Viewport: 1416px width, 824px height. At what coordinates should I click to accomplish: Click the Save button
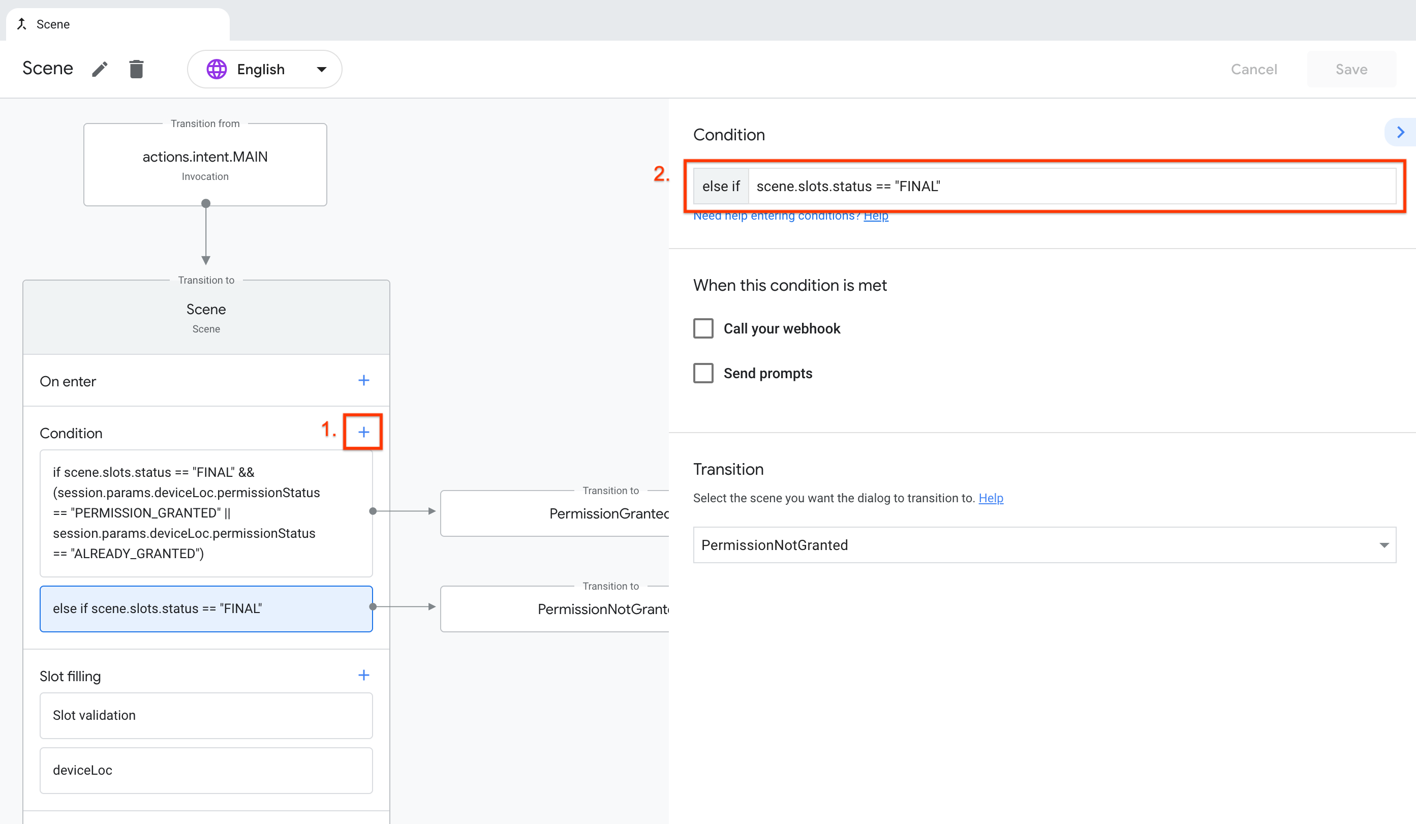click(x=1351, y=69)
